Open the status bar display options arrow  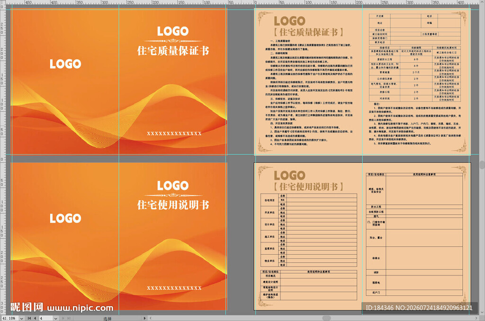pos(144,318)
